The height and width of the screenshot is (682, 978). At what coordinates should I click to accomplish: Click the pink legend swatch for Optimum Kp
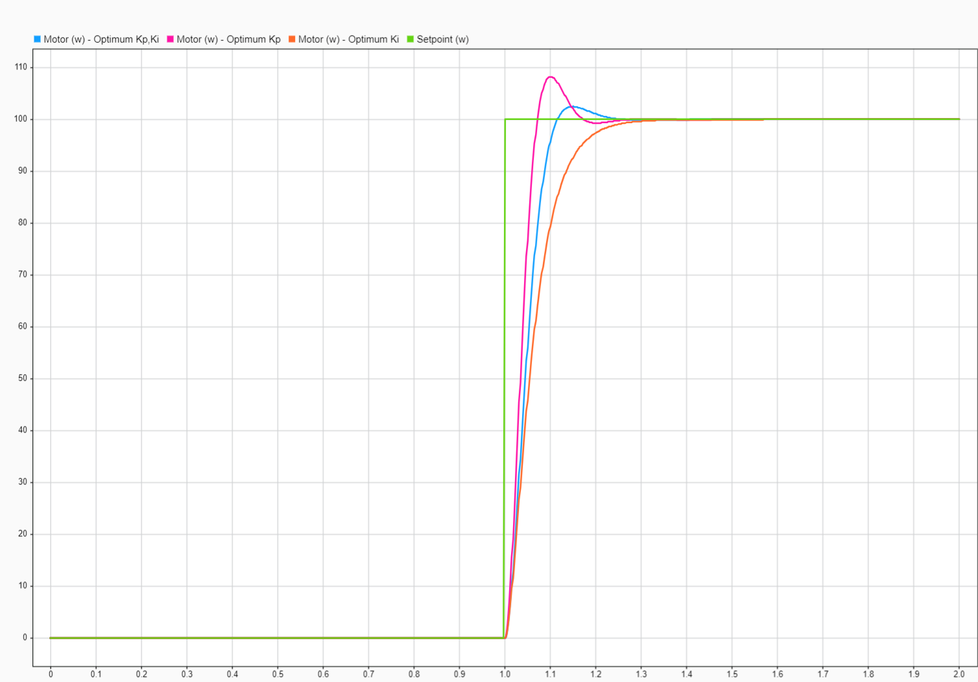171,40
